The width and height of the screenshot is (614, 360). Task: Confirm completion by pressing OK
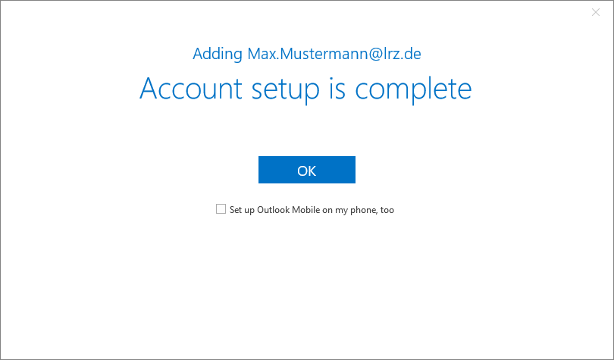tap(306, 171)
